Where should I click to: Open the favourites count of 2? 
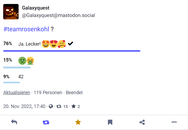point(76,106)
